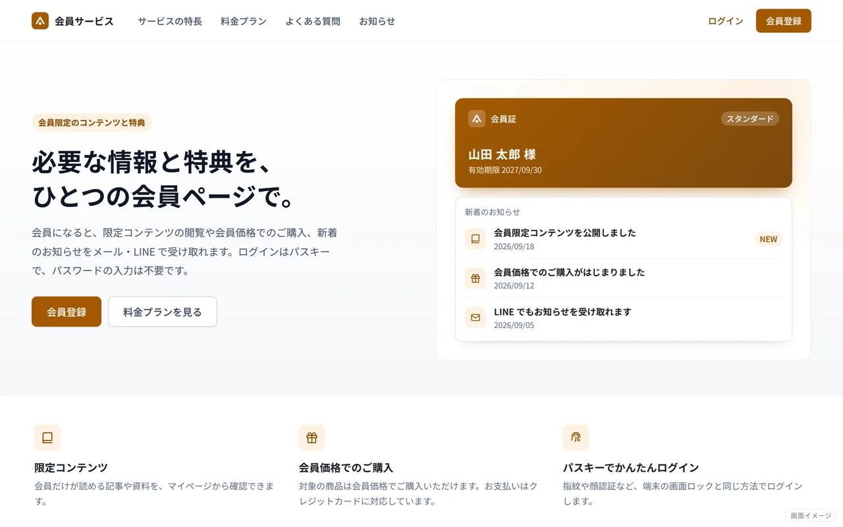The width and height of the screenshot is (843, 527).
Task: Click the member name 山田 太郎 様
Action: 502,154
